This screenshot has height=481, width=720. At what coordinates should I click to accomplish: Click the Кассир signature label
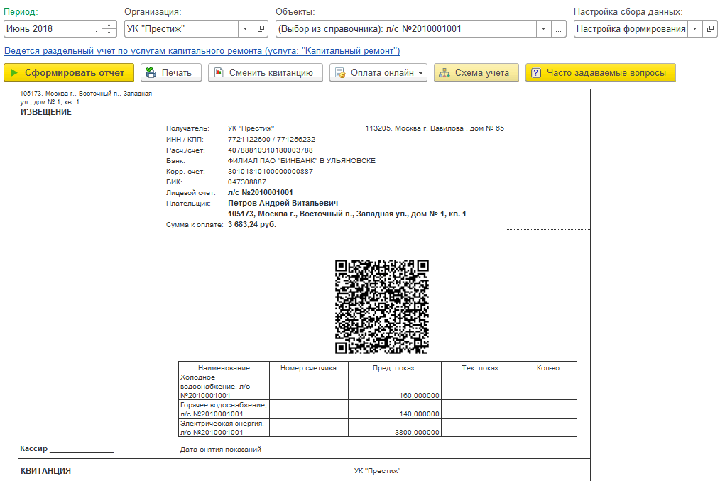(34, 448)
